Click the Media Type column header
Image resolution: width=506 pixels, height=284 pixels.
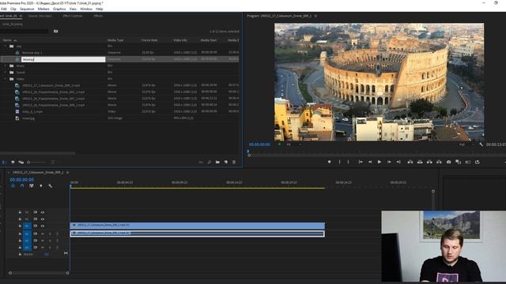[115, 40]
